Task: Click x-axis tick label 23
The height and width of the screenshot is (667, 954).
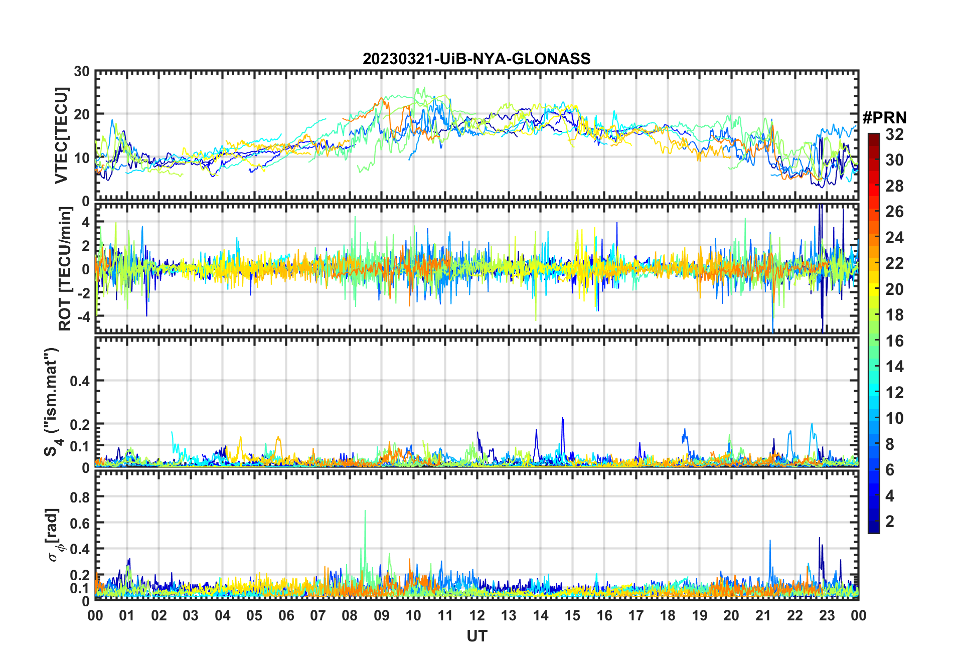Action: click(827, 615)
